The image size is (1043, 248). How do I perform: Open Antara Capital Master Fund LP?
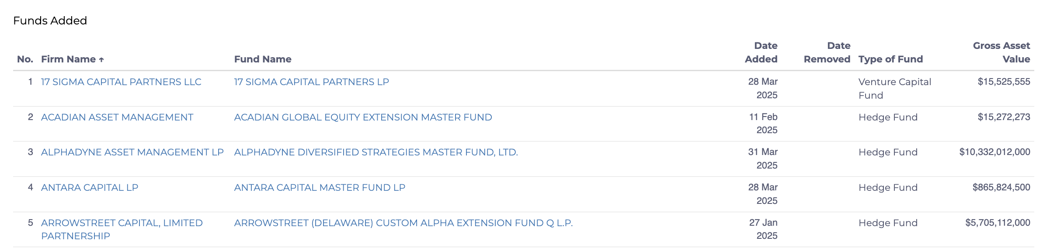click(320, 188)
